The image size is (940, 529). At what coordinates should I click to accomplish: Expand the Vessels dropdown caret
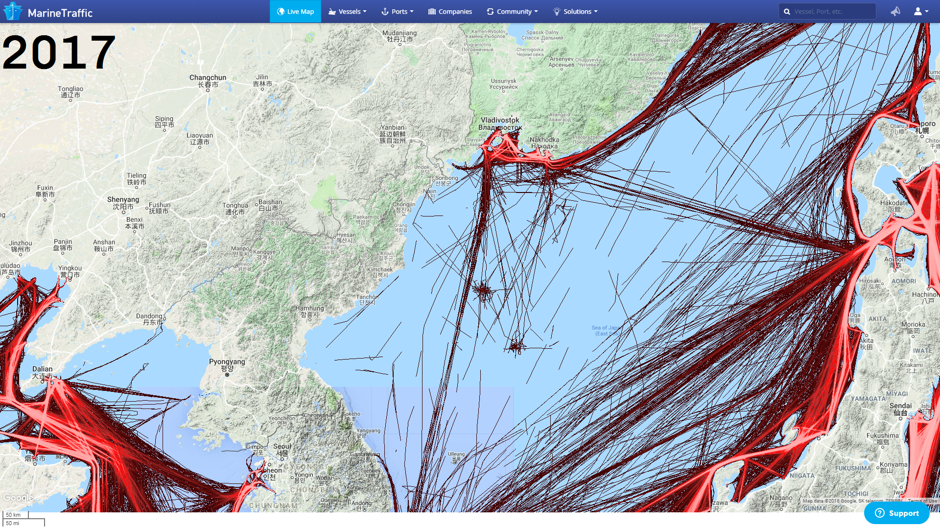pos(365,11)
